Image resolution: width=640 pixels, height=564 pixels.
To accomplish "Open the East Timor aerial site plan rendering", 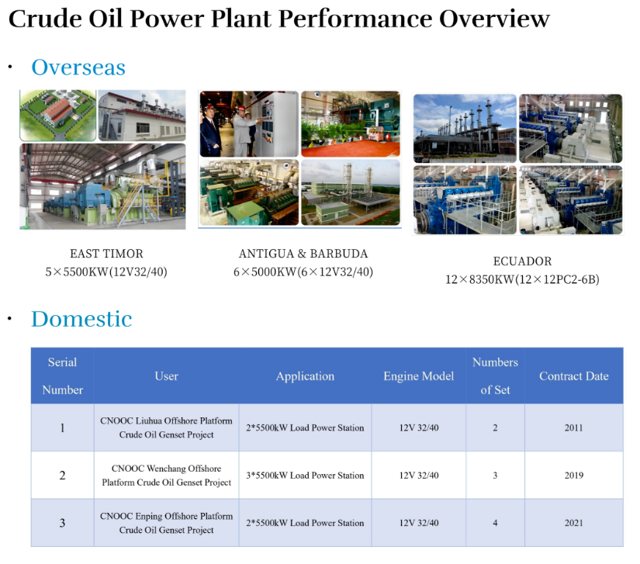I will [x=58, y=116].
